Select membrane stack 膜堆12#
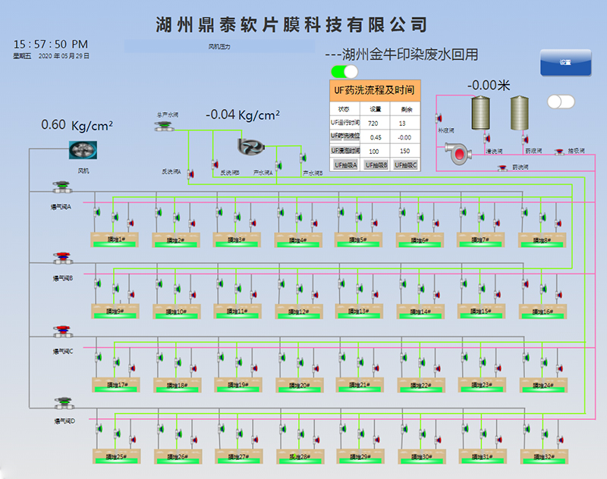Image resolution: width=607 pixels, height=479 pixels. tap(298, 312)
